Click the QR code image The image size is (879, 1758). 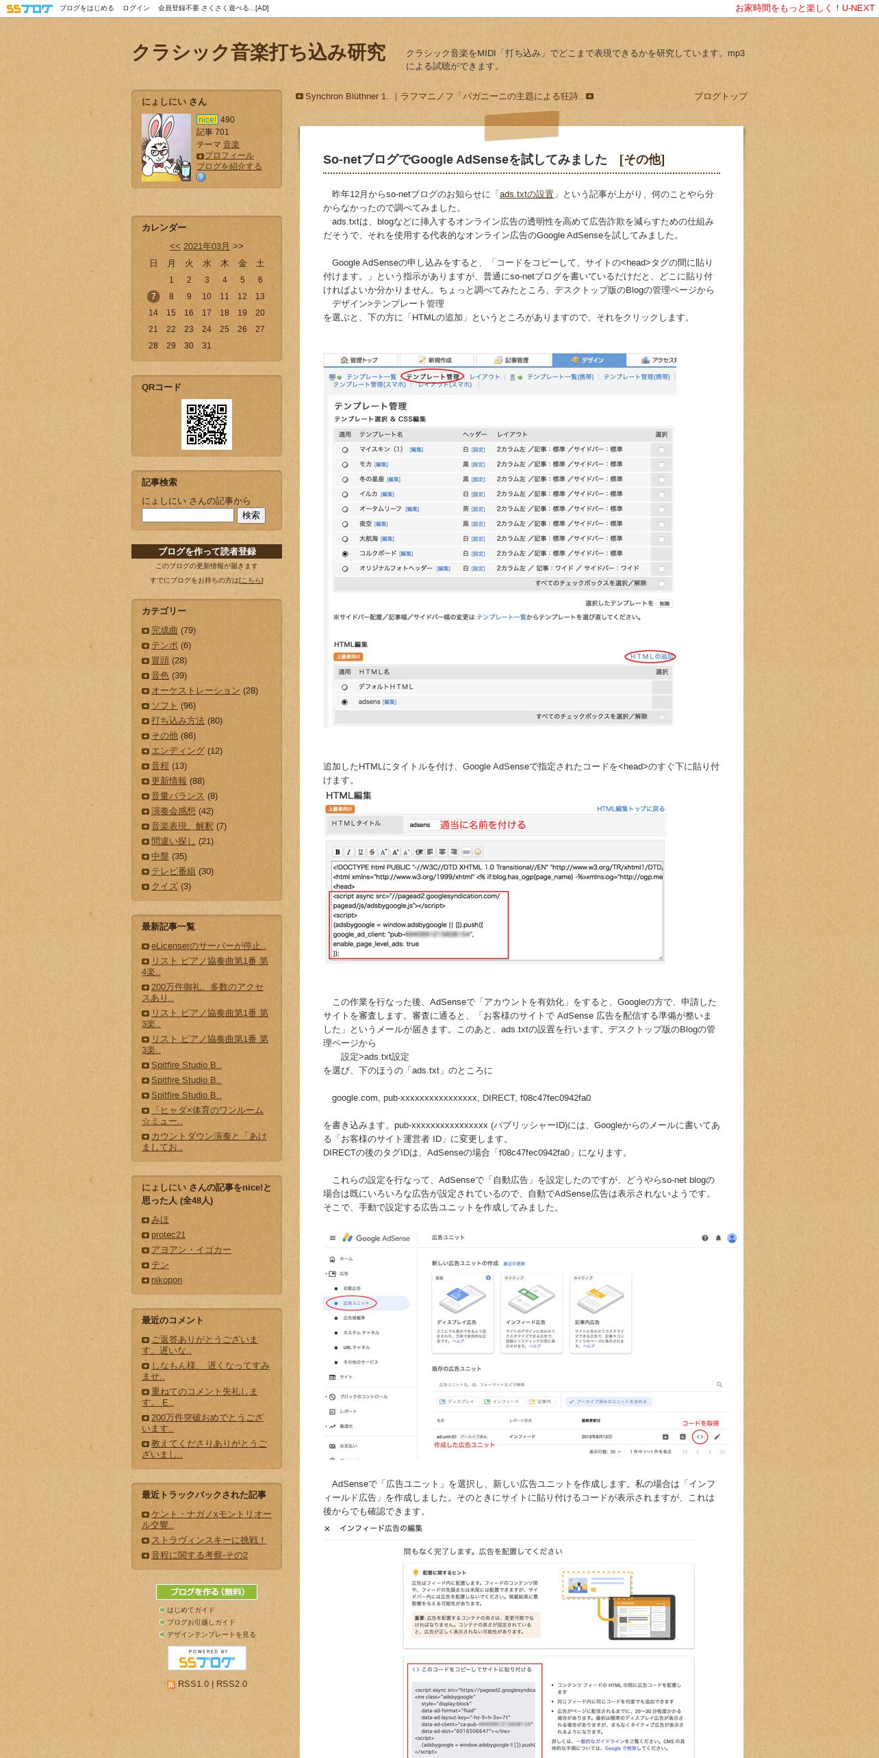[x=207, y=424]
